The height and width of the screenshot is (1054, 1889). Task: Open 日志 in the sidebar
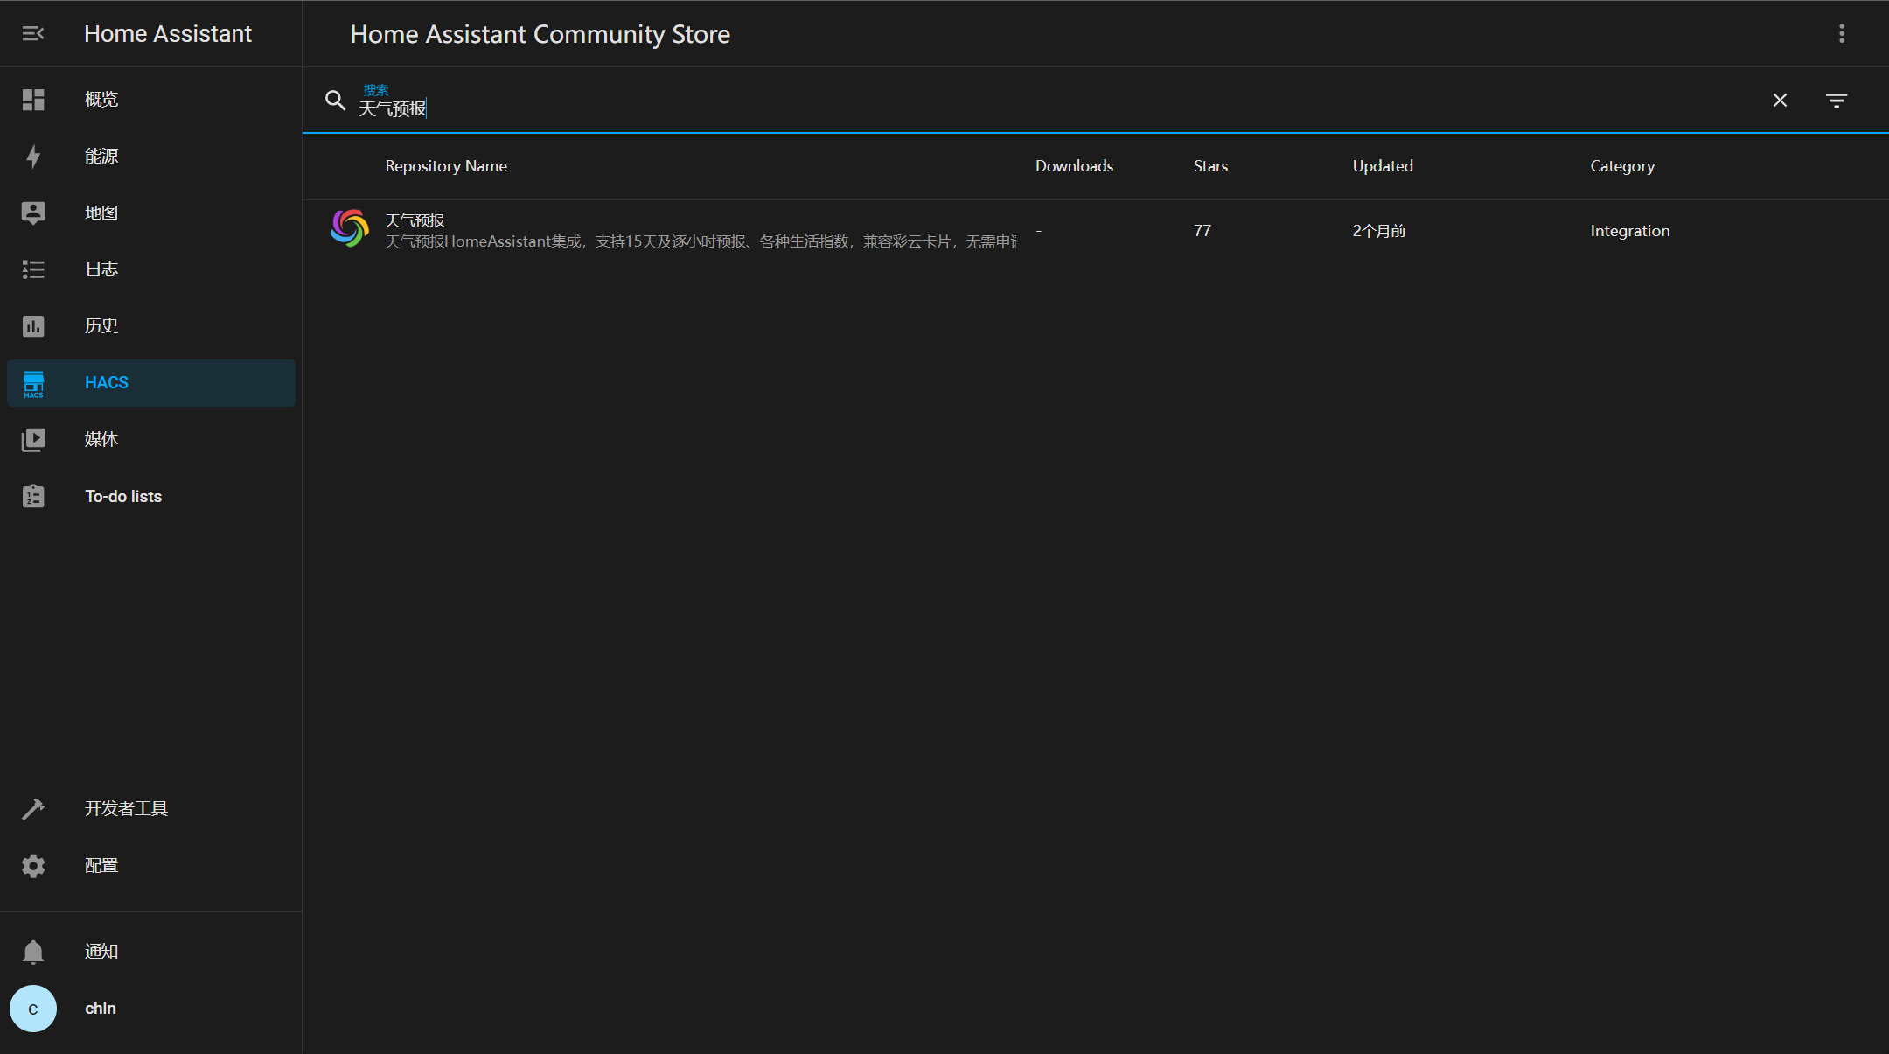pos(151,269)
